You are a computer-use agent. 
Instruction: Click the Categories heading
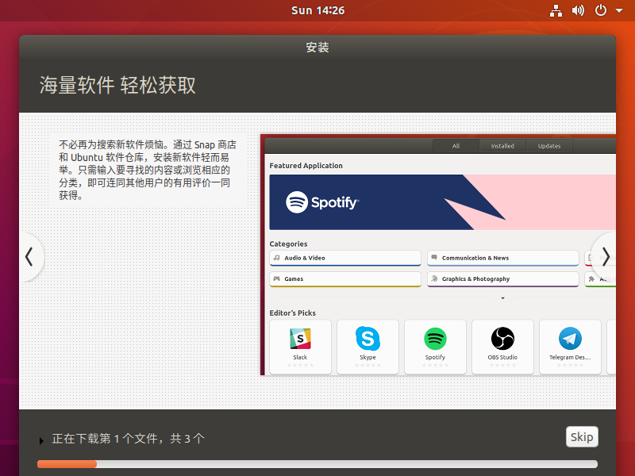pyautogui.click(x=288, y=244)
